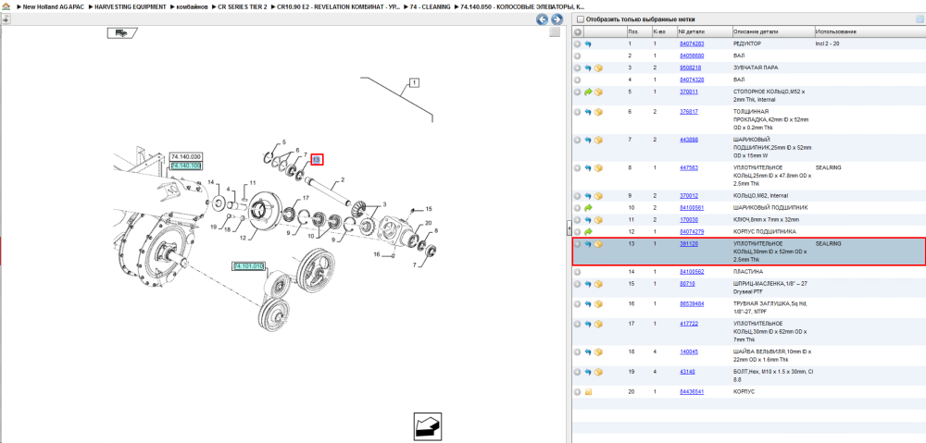Open part number 140045
The height and width of the screenshot is (443, 926).
(689, 351)
